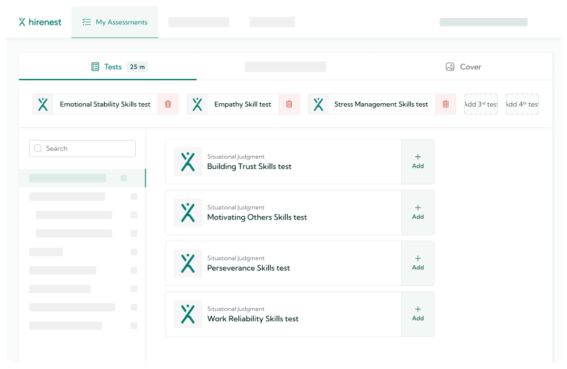Delete the Stress Management Skills test
The width and height of the screenshot is (567, 369).
(x=446, y=104)
